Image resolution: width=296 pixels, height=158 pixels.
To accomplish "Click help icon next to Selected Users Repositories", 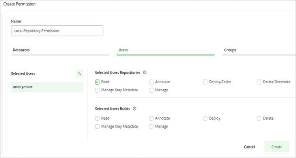I will tap(145, 73).
